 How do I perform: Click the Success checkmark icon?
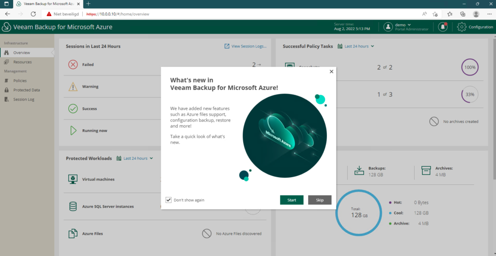[x=73, y=109]
